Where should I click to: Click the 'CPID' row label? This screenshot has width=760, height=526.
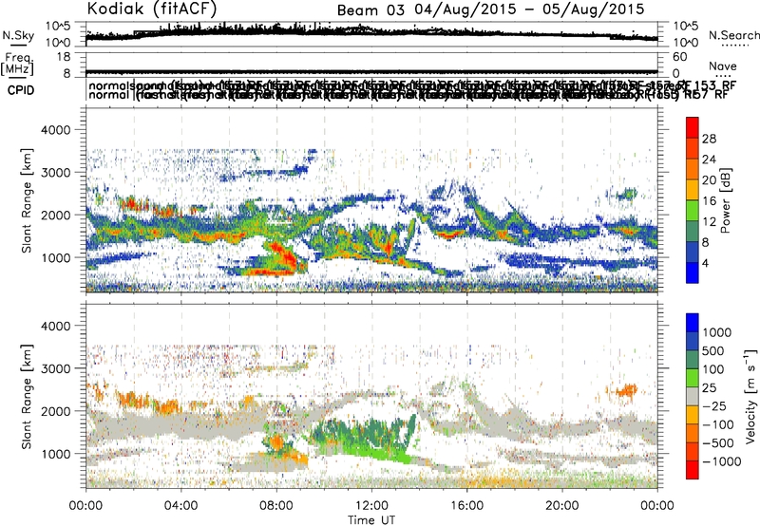pyautogui.click(x=21, y=90)
